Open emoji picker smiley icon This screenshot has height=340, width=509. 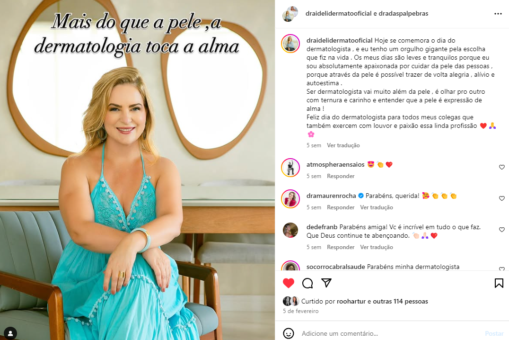(x=288, y=333)
